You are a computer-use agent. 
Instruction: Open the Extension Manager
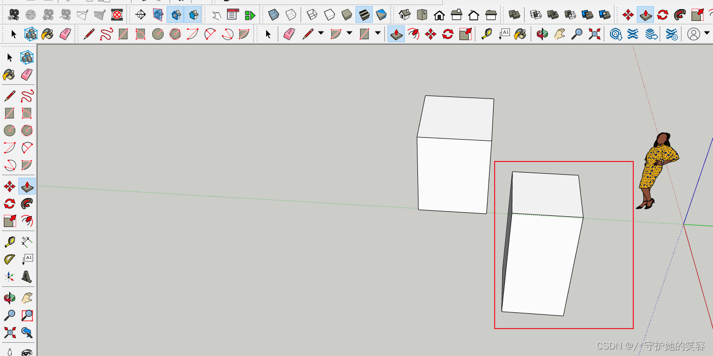[671, 34]
